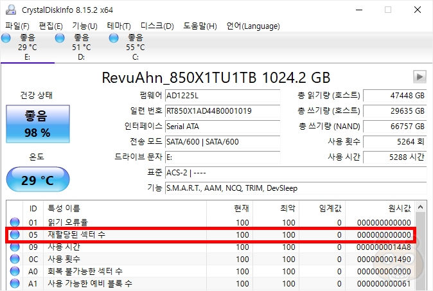Click the 좋음 98 % health status button
Image resolution: width=433 pixels, height=291 pixels.
[38, 124]
